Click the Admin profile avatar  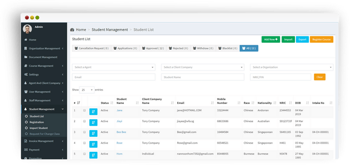click(x=28, y=29)
